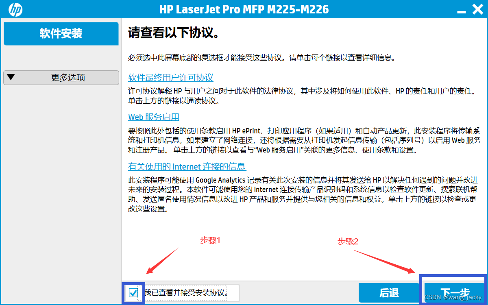The height and width of the screenshot is (305, 488).
Task: Click the 下一步 button
Action: (x=455, y=293)
